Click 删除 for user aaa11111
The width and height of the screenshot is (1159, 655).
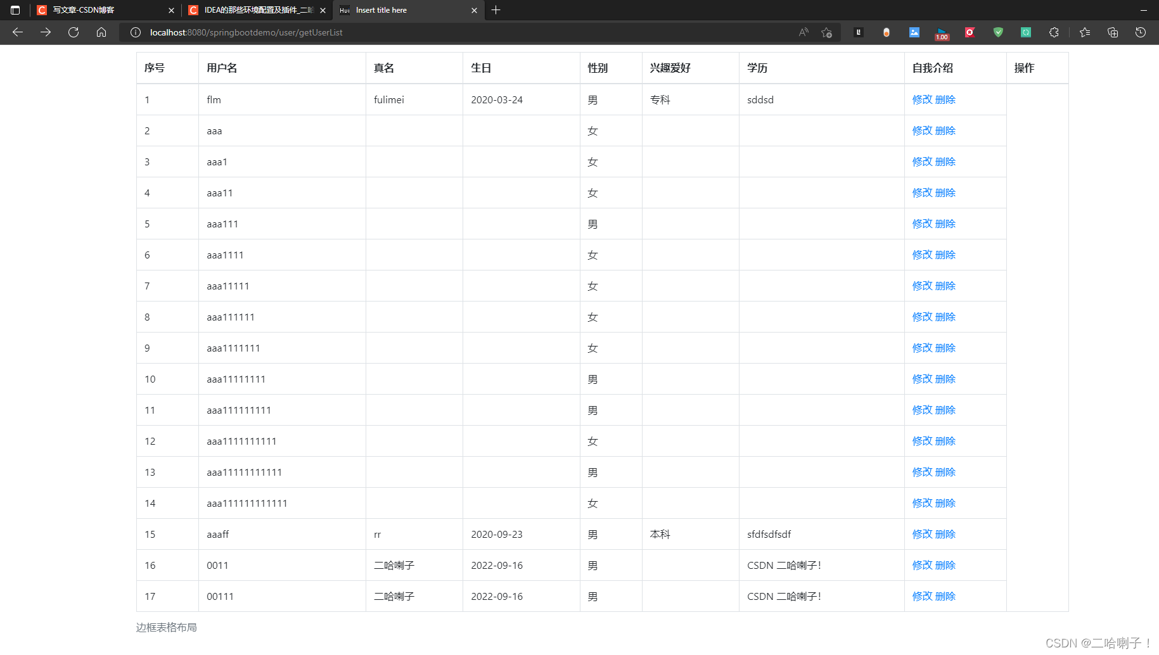click(x=945, y=286)
